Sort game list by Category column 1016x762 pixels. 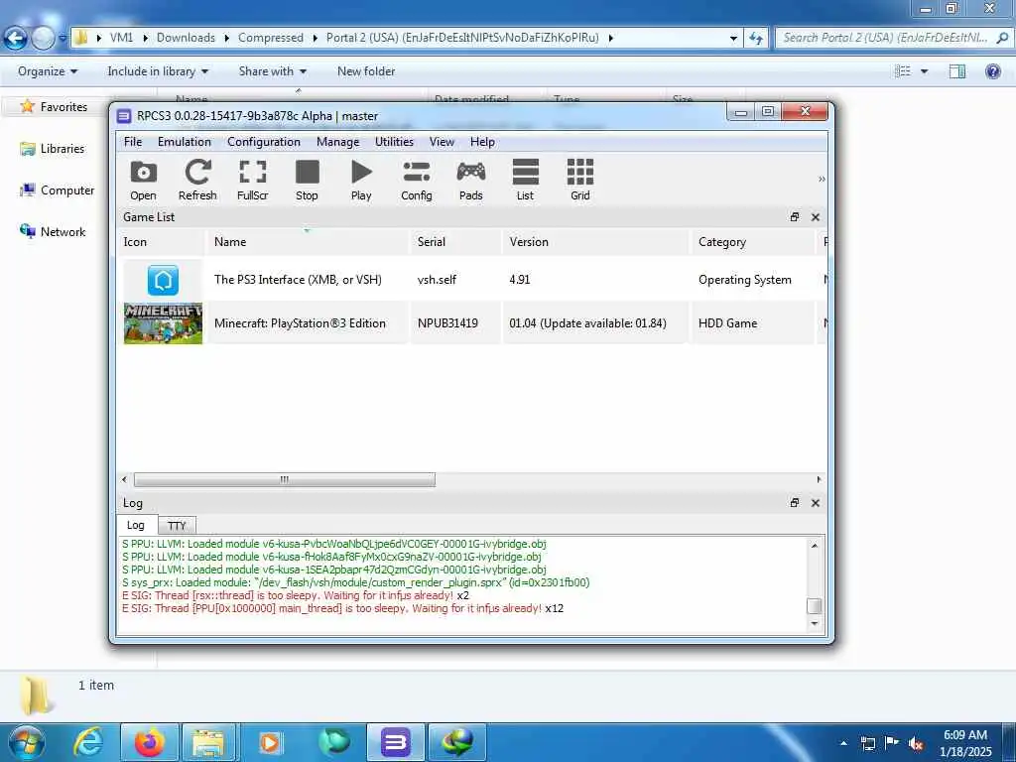click(753, 242)
